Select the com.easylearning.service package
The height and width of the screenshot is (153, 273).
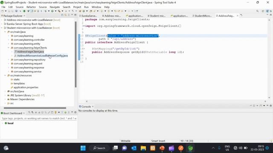coord(27,71)
